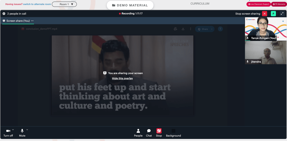
Task: Open the CURRICULUM tab
Action: point(200,4)
